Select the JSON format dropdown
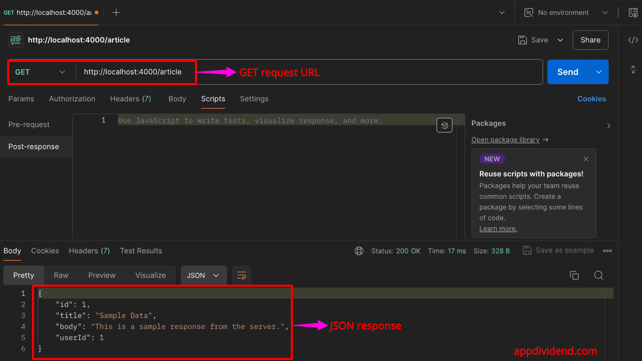642x361 pixels. click(203, 275)
